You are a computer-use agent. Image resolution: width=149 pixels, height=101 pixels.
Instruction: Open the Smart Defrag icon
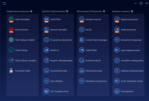pos(11,50)
